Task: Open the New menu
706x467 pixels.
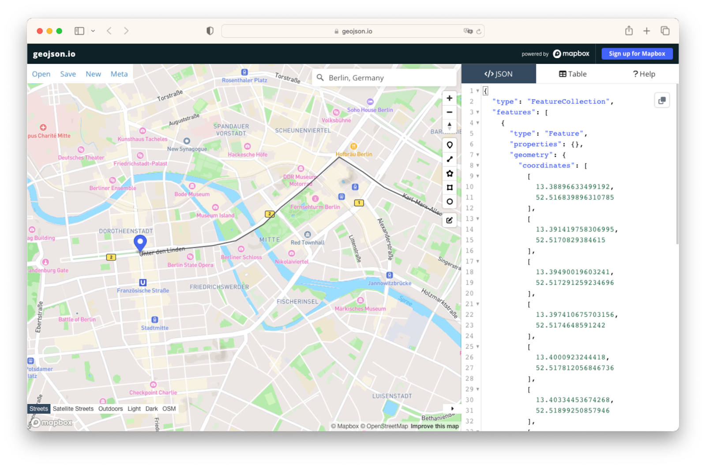Action: (93, 74)
